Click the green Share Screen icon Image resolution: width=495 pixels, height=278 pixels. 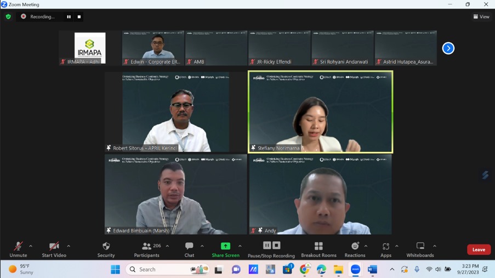[225, 246]
